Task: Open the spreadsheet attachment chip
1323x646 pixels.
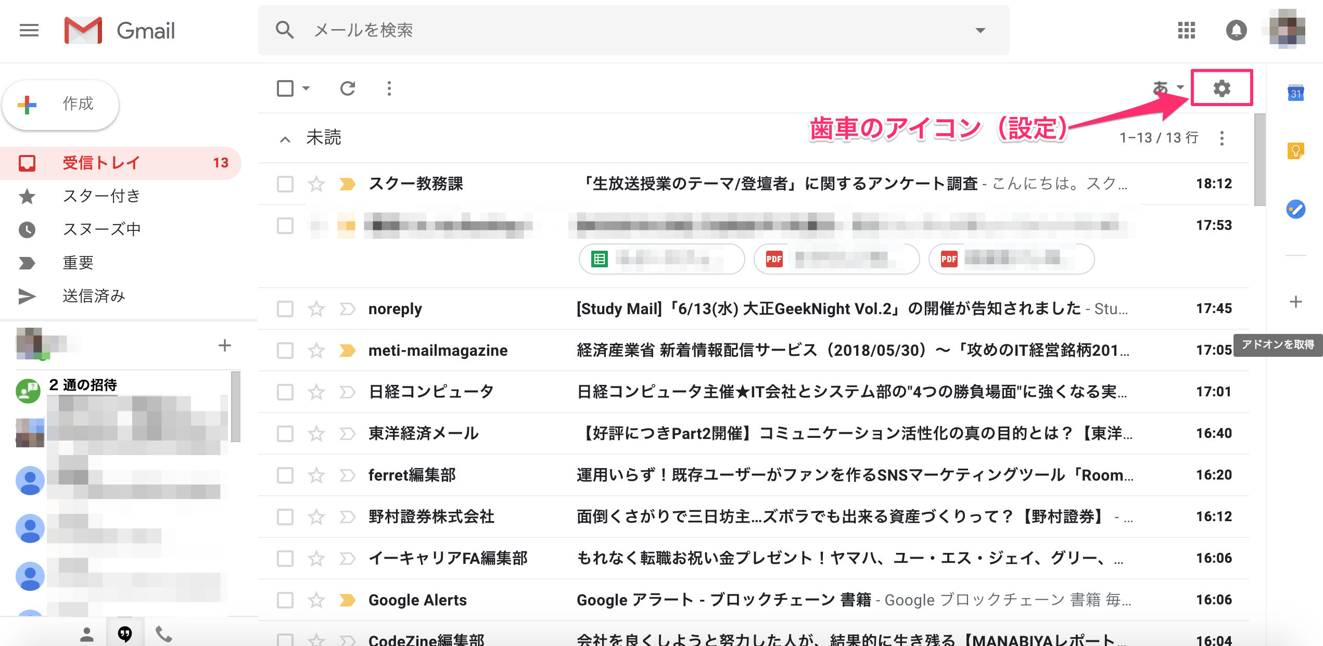Action: click(x=662, y=259)
